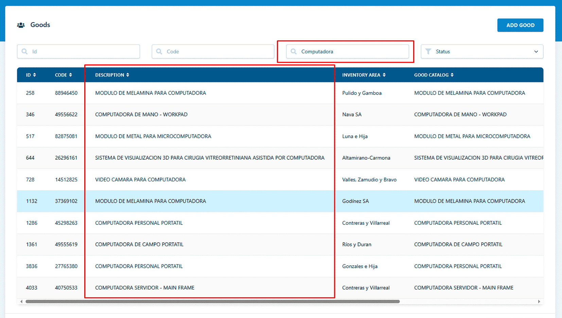Click the filter funnel icon in Status

(428, 52)
